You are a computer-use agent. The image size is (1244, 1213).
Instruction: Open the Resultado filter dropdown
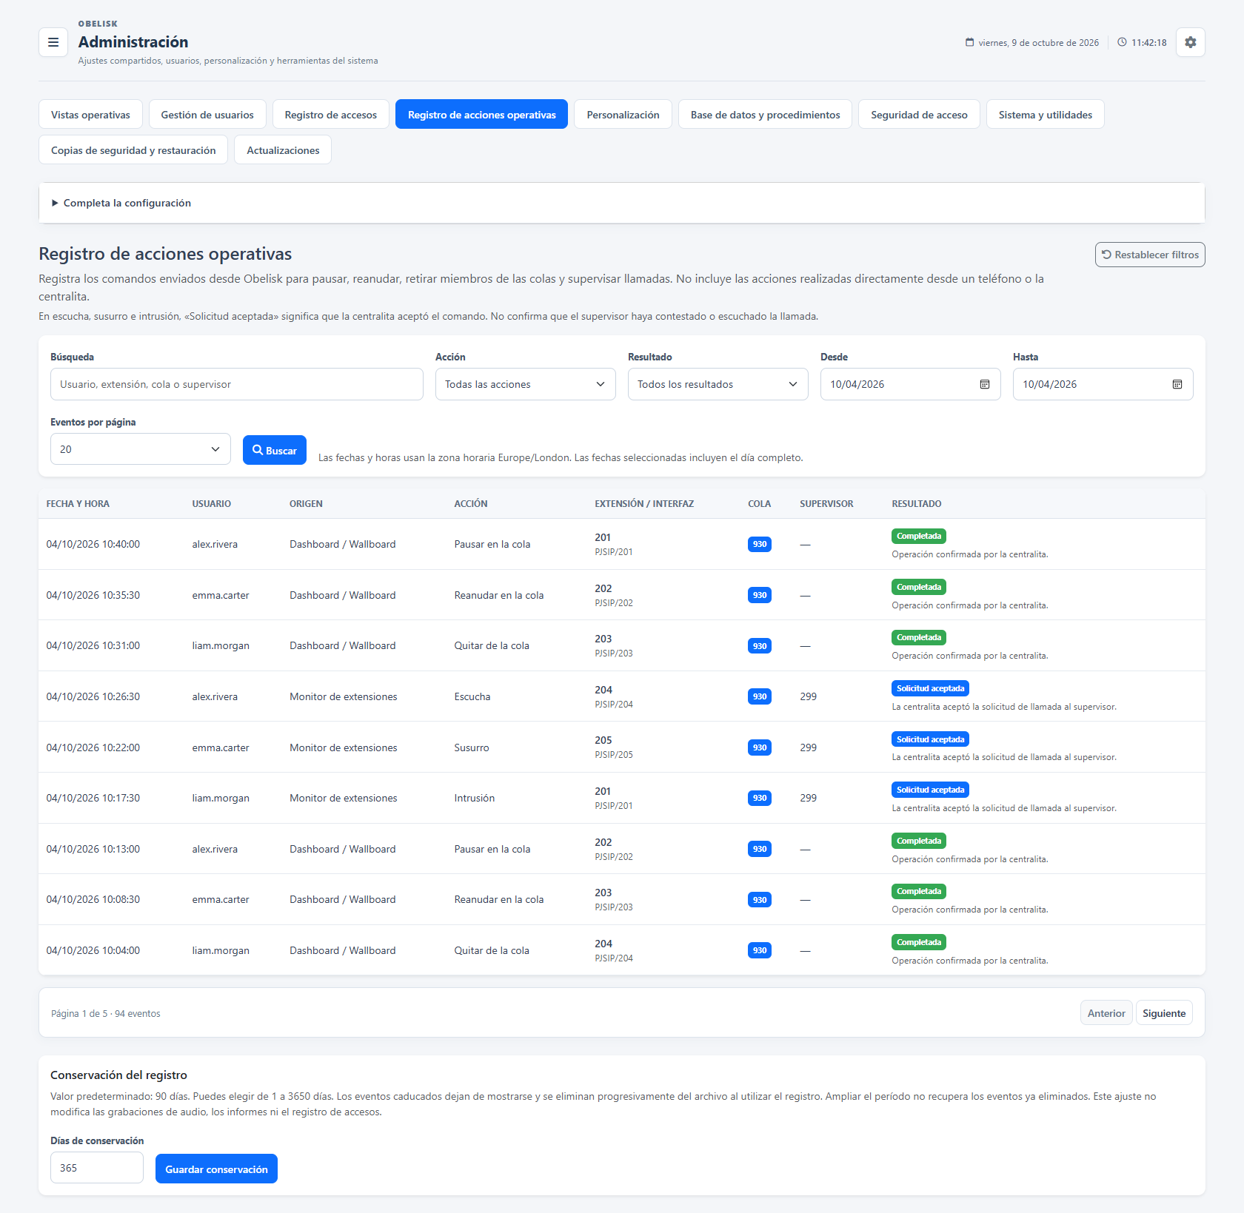pyautogui.click(x=718, y=384)
